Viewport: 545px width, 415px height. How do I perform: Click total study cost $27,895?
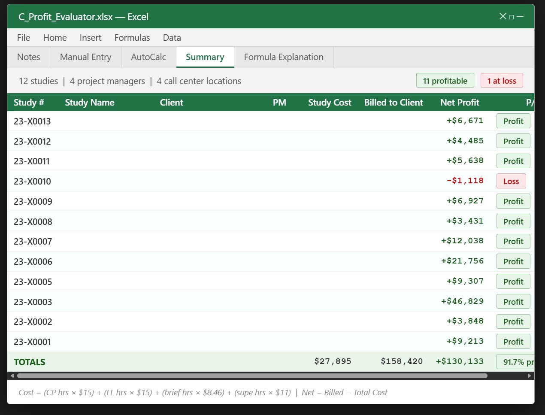[x=333, y=361]
